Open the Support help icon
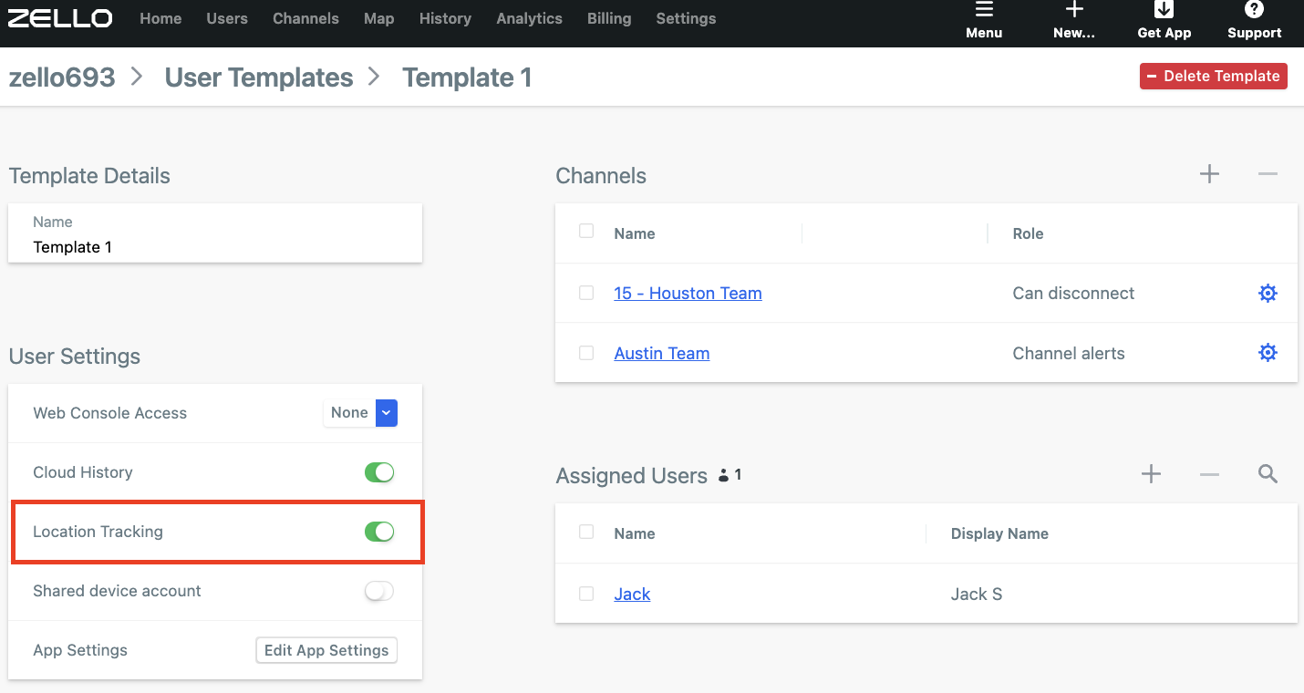The width and height of the screenshot is (1304, 693). click(x=1254, y=10)
